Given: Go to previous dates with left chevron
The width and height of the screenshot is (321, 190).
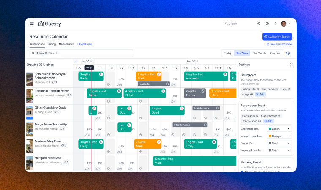Looking at the screenshot, I should pos(76,61).
